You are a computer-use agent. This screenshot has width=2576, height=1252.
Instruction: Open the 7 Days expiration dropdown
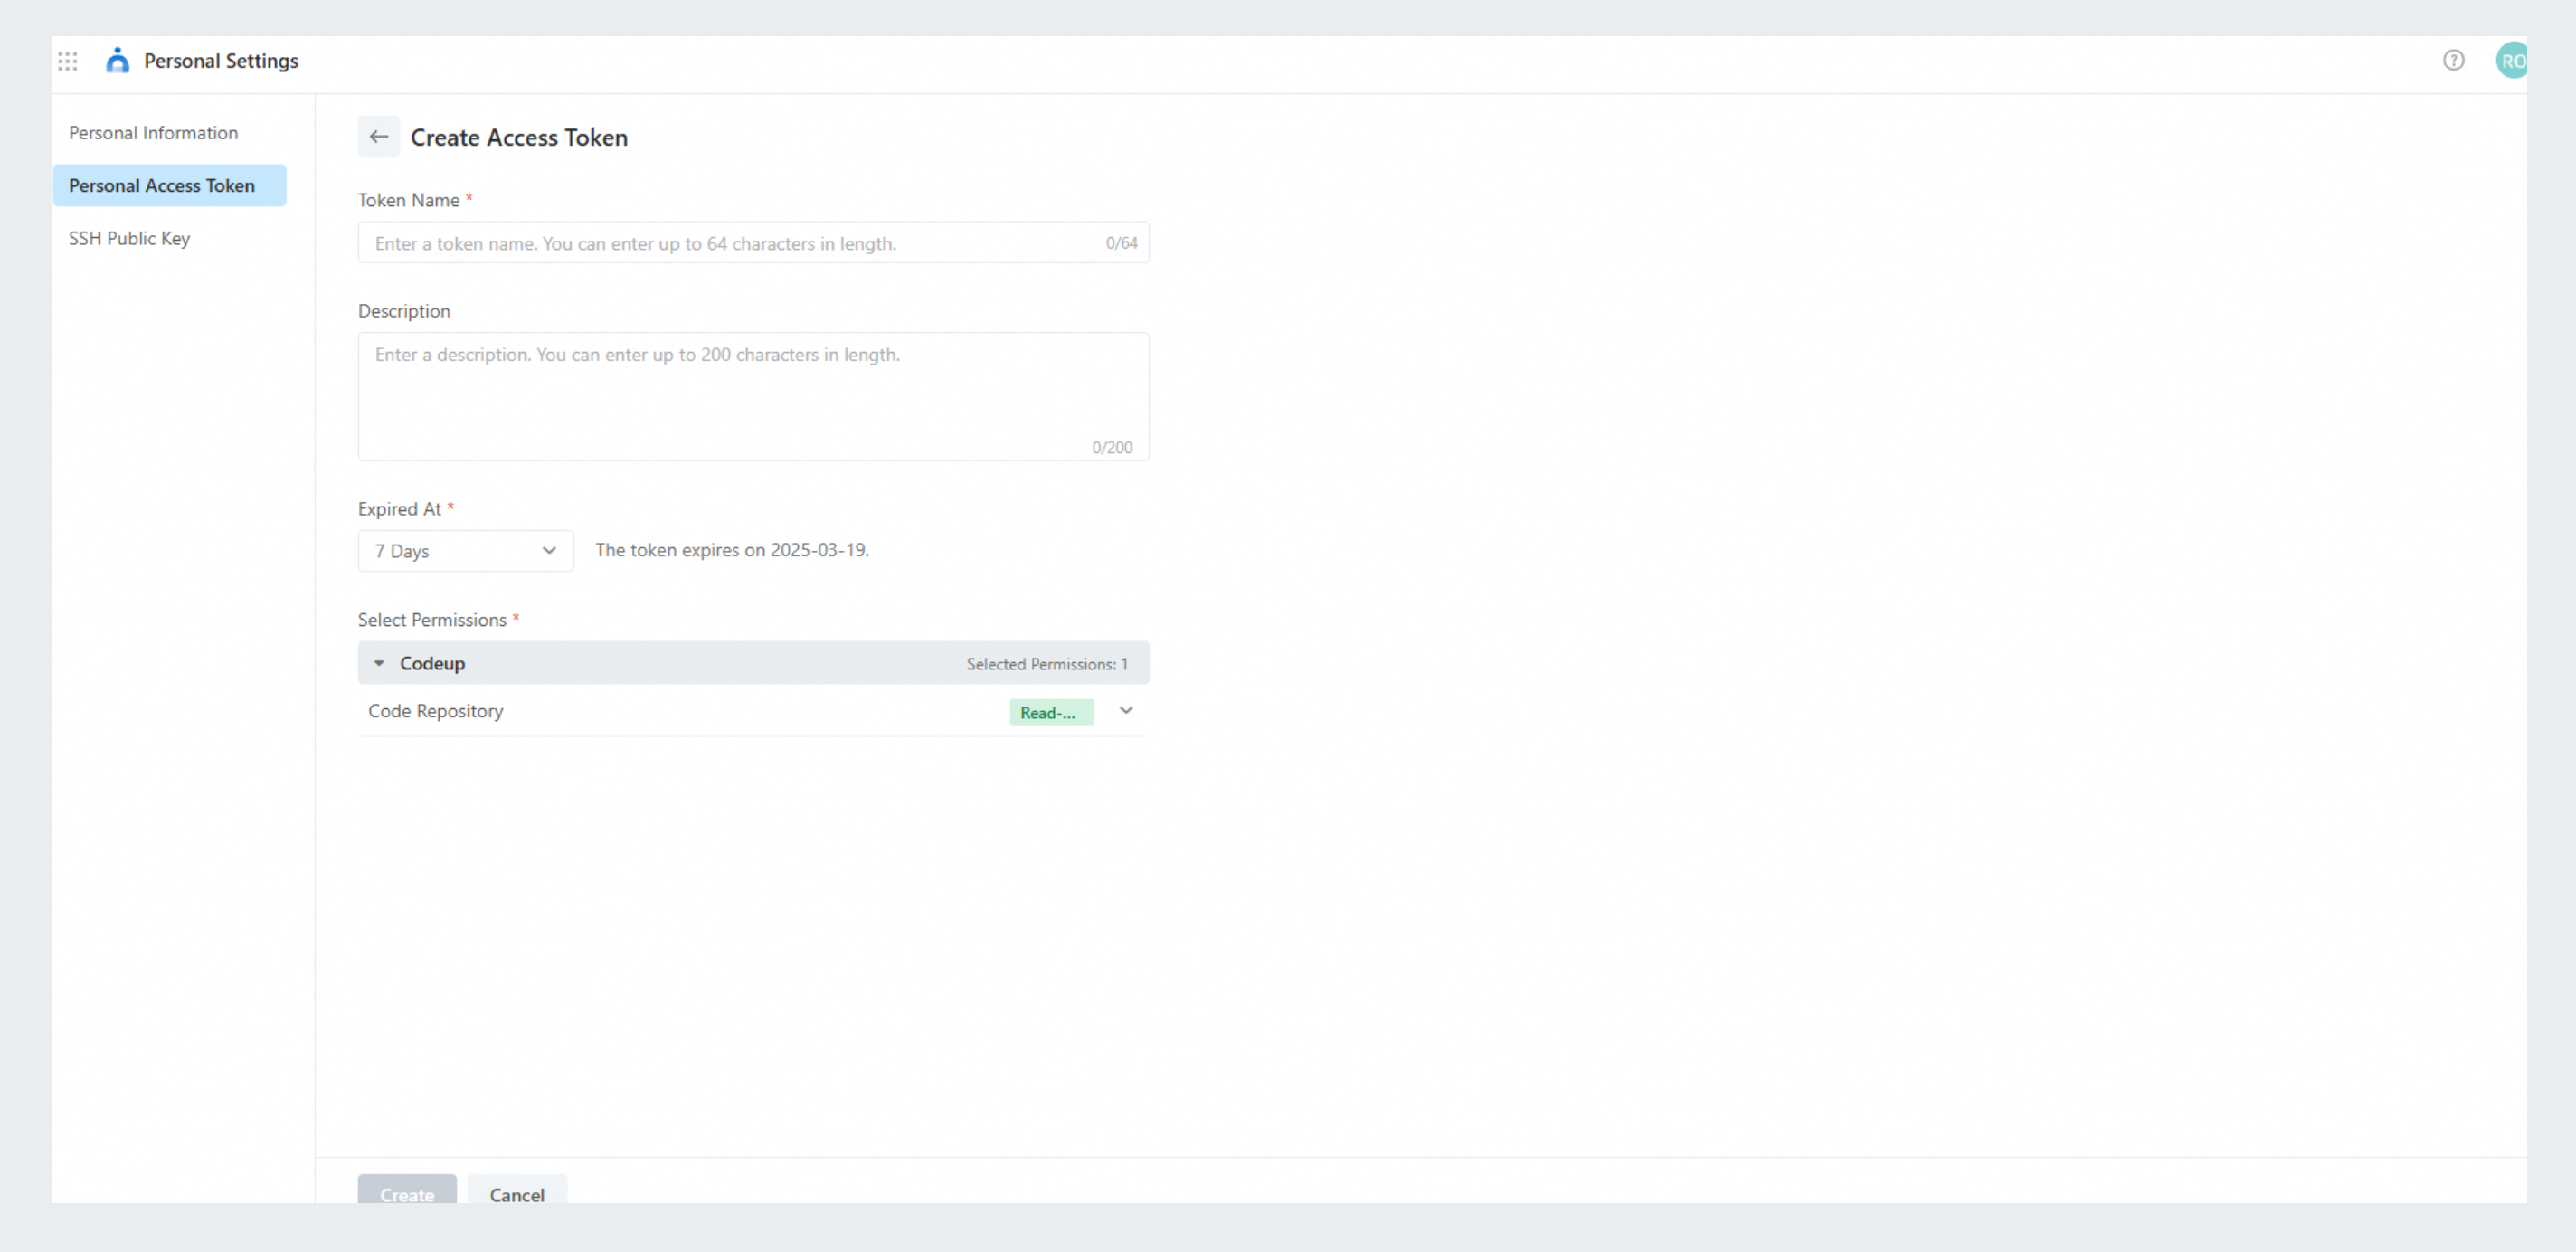pos(466,551)
